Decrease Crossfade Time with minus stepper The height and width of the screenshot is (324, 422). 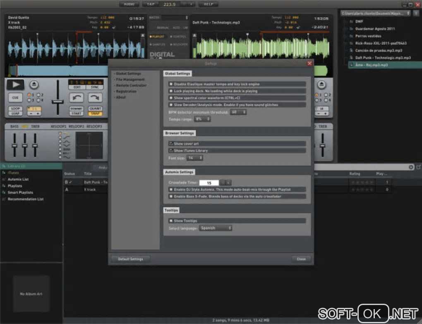pyautogui.click(x=222, y=183)
